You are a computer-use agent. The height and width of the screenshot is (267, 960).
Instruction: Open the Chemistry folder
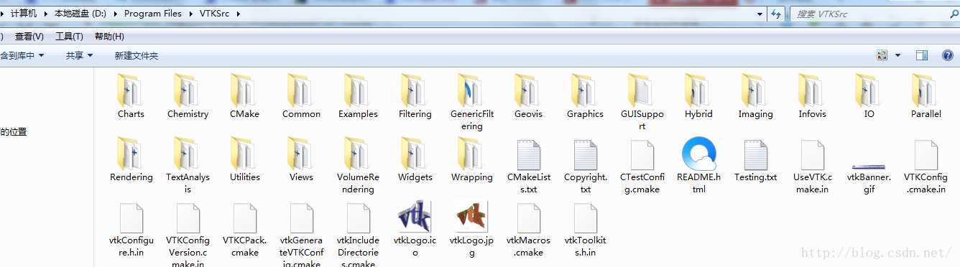pyautogui.click(x=188, y=96)
